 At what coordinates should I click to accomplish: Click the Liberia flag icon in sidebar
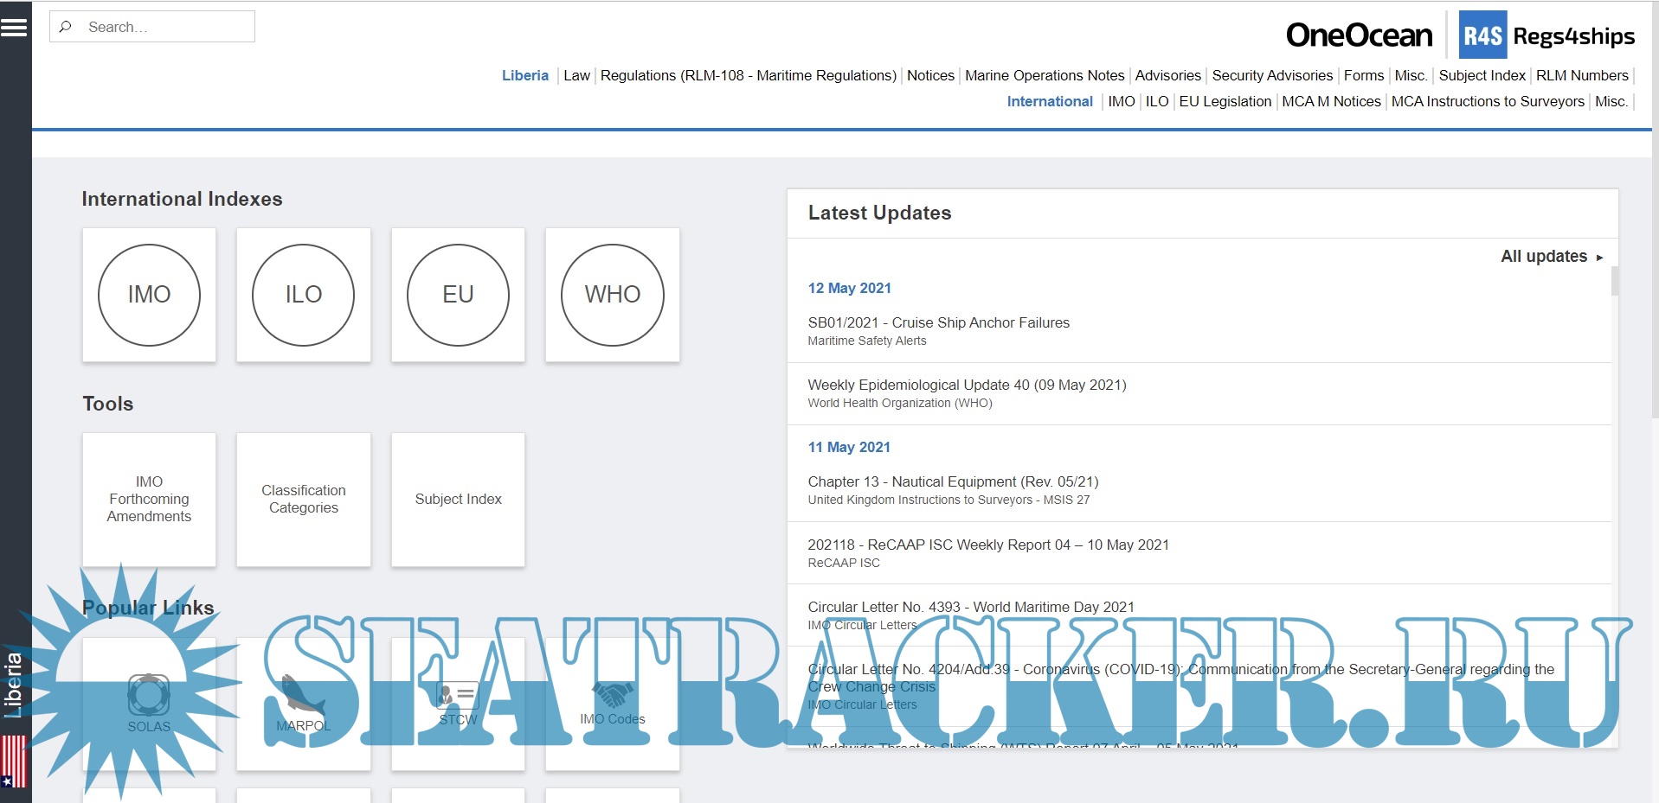pos(14,761)
